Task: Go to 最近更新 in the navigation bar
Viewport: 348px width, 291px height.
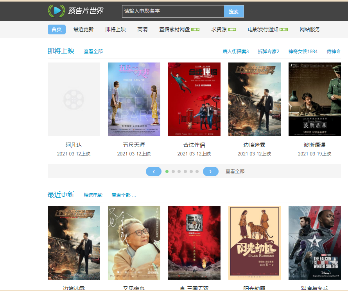Action: (x=83, y=29)
